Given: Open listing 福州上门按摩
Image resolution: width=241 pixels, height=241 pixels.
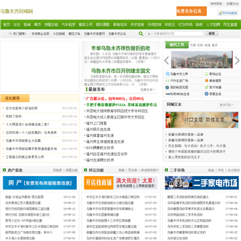Looking at the screenshot, I should tap(96, 123).
